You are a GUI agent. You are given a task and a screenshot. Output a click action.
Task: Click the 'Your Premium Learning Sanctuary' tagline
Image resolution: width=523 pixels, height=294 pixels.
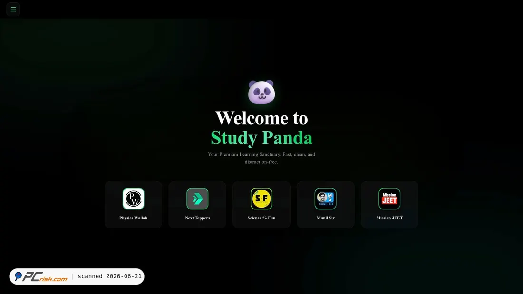261,158
